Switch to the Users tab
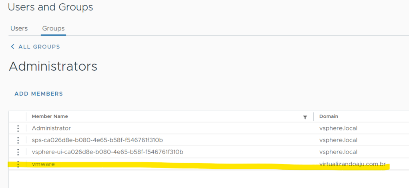The height and width of the screenshot is (188, 409). coord(19,28)
